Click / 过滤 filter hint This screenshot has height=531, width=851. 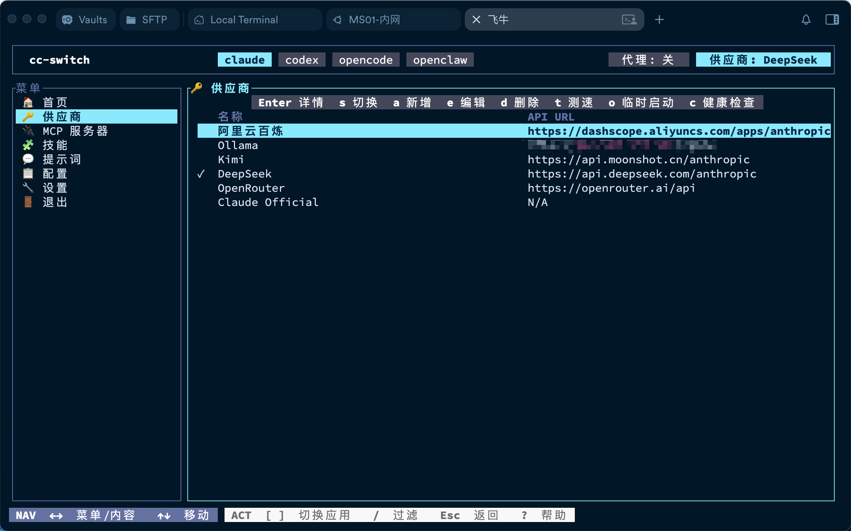(x=395, y=515)
